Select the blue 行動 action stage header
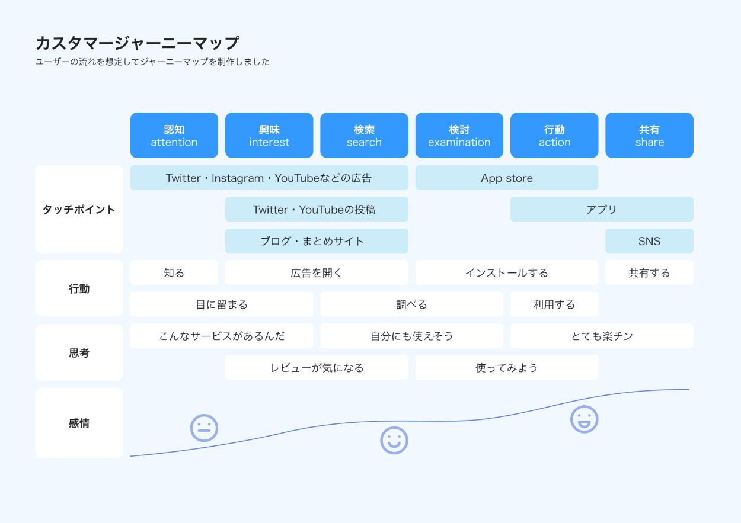Viewport: 741px width, 523px height. click(554, 136)
